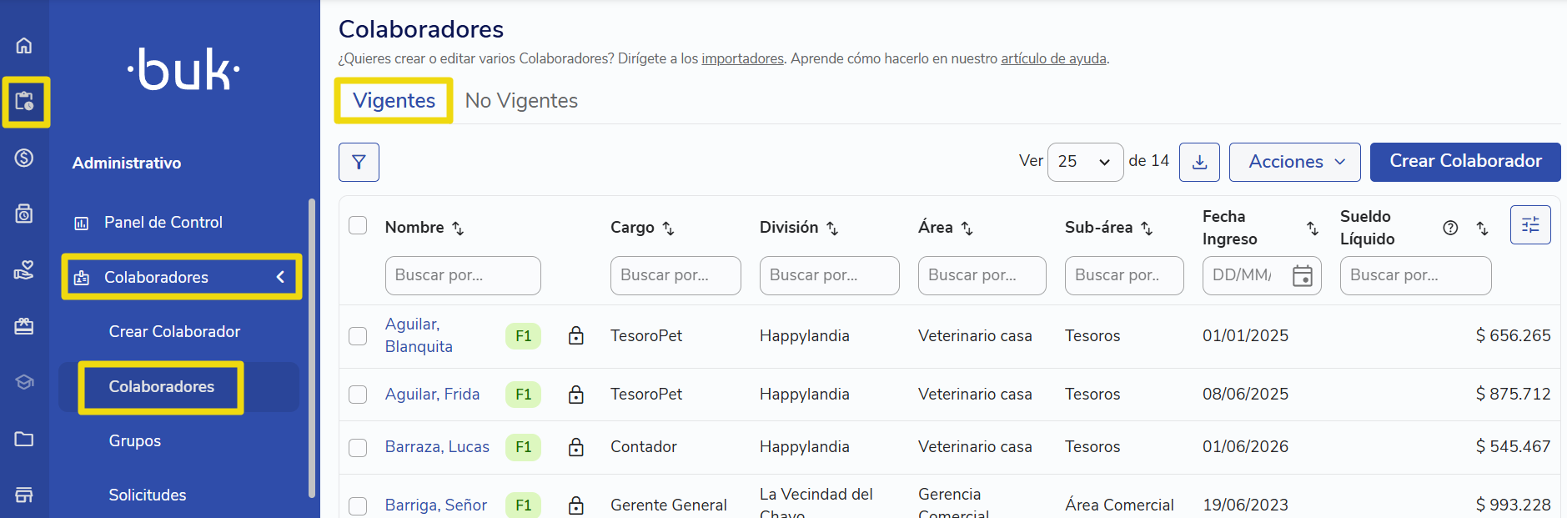This screenshot has width=1567, height=518.
Task: Toggle the select-all header checkbox
Action: [x=358, y=225]
